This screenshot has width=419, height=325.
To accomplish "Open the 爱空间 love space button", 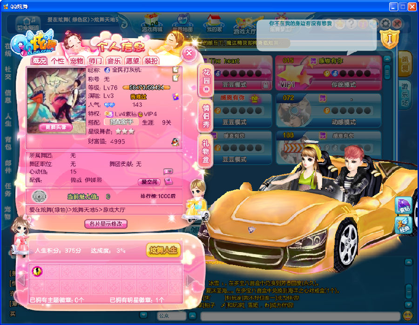I will 149,182.
